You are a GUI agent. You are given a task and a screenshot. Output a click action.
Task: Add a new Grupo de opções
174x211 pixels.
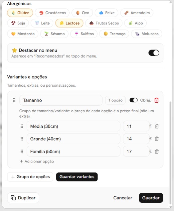point(30,177)
